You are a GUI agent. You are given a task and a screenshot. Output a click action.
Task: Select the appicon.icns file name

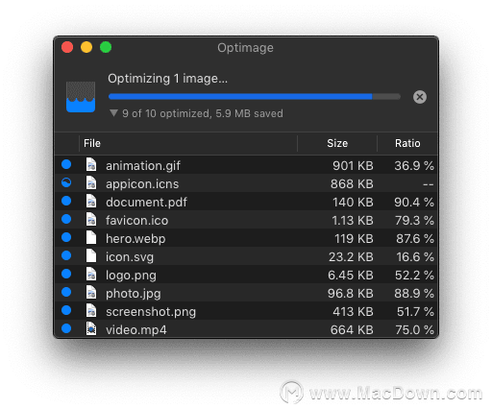(142, 184)
